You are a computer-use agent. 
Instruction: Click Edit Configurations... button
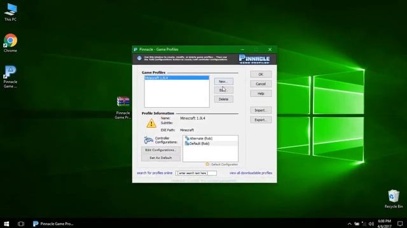[161, 150]
